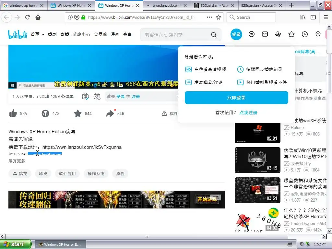The height and width of the screenshot is (249, 332).
Task: Switch to the lanzoul.com tab
Action: 167,6
